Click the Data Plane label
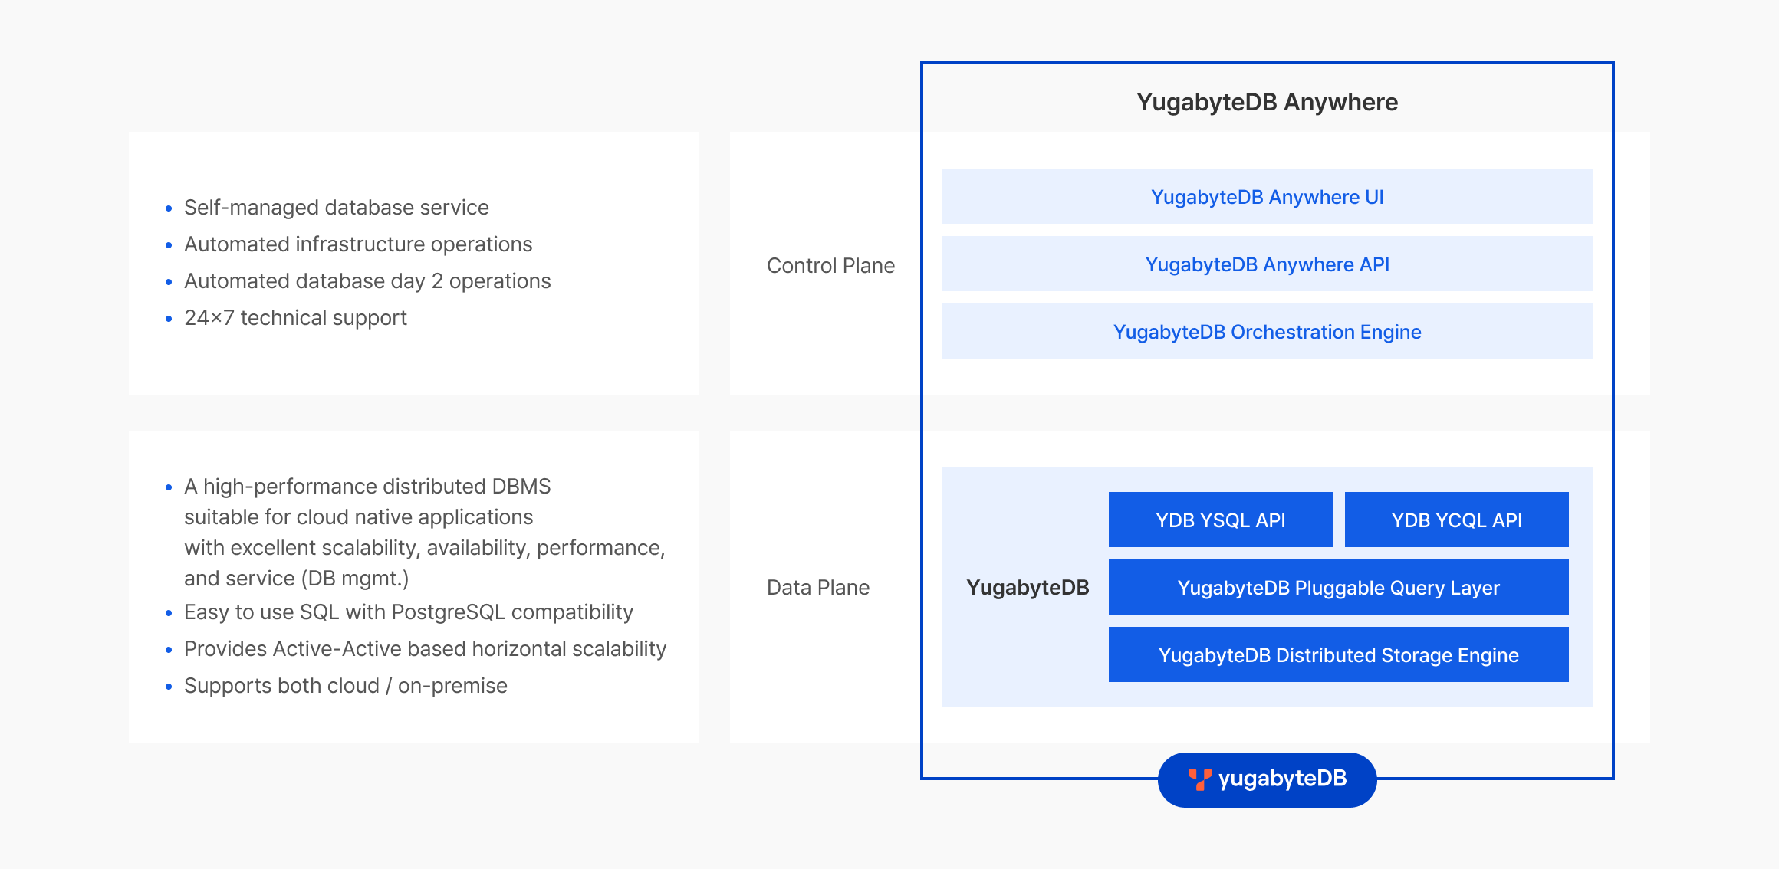This screenshot has width=1779, height=869. tap(817, 588)
